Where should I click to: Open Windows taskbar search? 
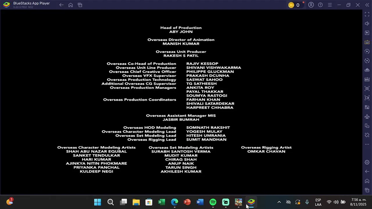coord(110,202)
